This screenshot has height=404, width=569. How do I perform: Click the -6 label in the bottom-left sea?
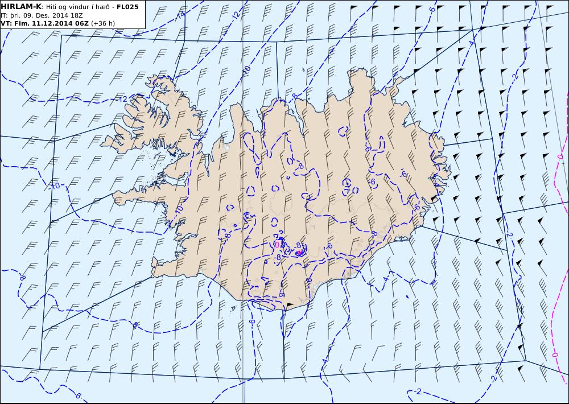77,395
